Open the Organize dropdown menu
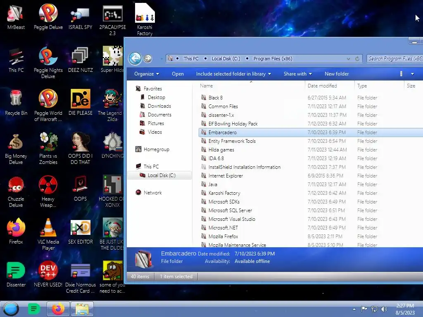The width and height of the screenshot is (423, 317). pyautogui.click(x=147, y=74)
